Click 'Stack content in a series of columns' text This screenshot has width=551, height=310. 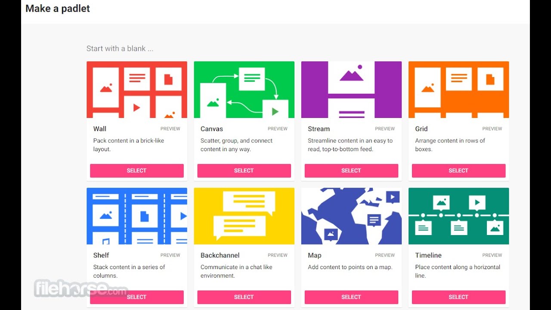click(129, 271)
